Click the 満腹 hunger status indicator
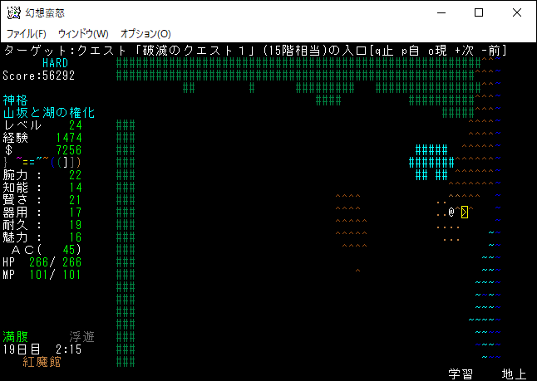Image resolution: width=537 pixels, height=381 pixels. (16, 336)
